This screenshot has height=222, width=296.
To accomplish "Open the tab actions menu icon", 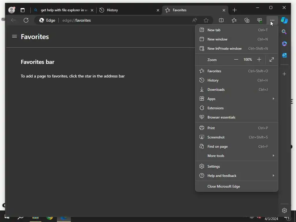I will pos(23,10).
